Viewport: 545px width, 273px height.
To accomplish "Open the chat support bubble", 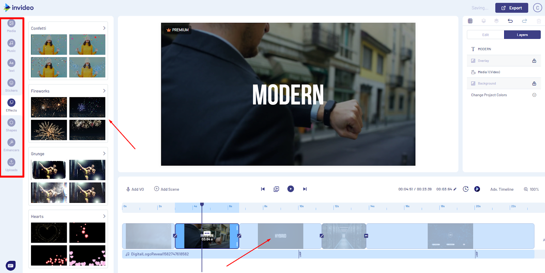I will (x=11, y=266).
